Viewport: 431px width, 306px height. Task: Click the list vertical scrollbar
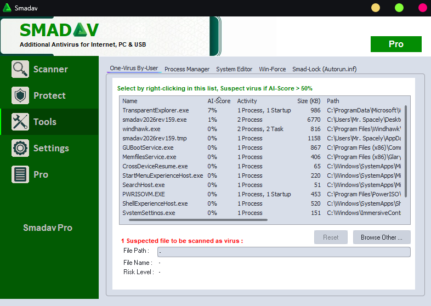coord(406,151)
